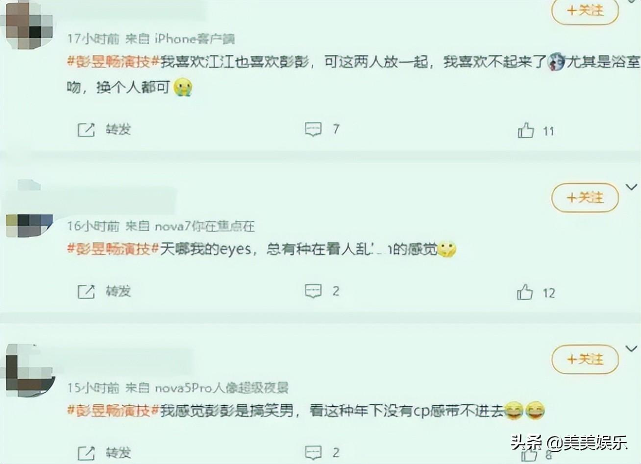
Task: Follow the nova7 poster via +关注
Action: [585, 198]
